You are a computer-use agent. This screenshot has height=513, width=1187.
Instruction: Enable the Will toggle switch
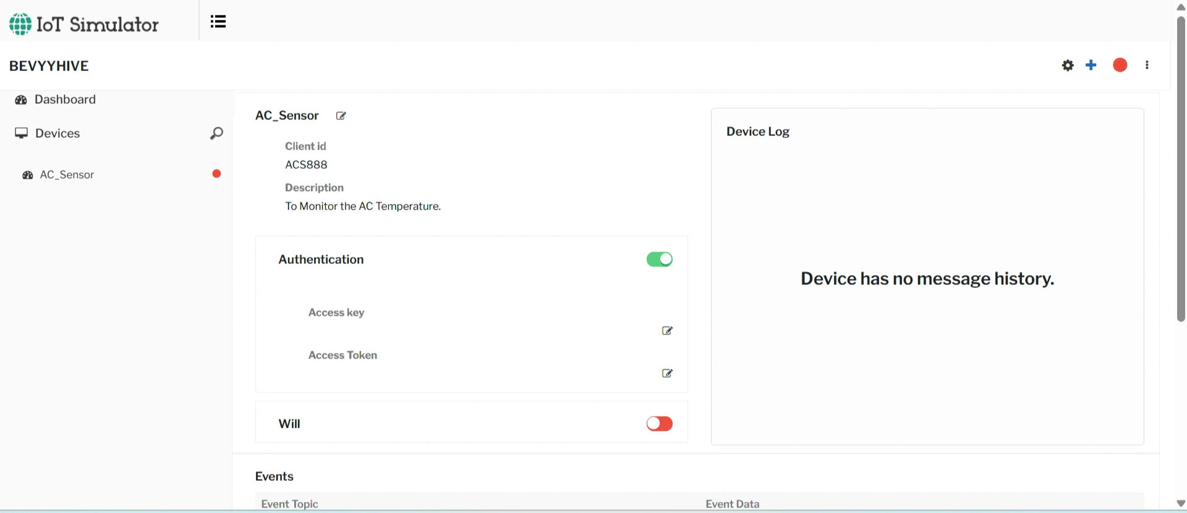click(660, 423)
